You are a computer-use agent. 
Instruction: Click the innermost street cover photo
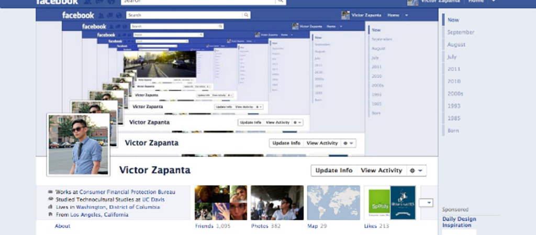tap(160, 64)
